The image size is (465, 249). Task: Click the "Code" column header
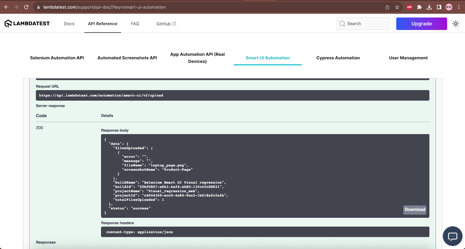41,116
